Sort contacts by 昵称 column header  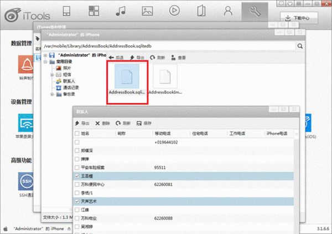[122, 134]
